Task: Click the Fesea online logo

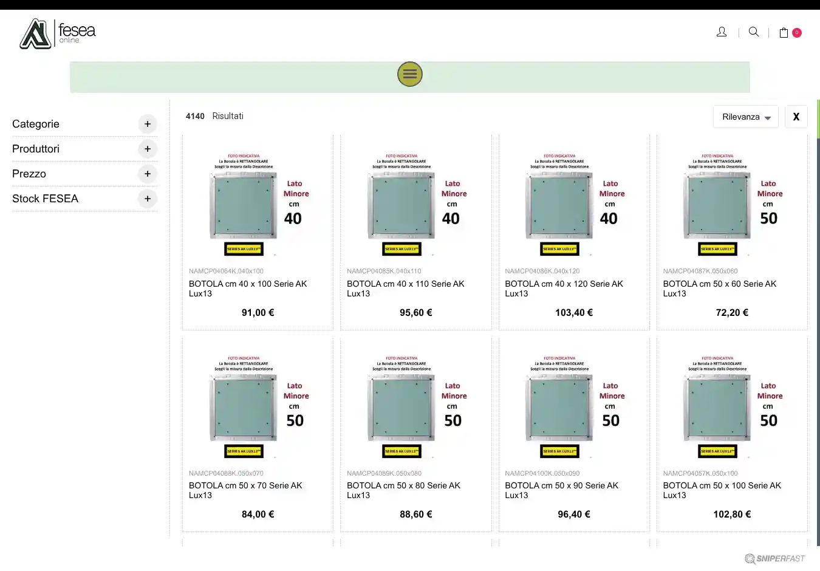Action: click(58, 33)
